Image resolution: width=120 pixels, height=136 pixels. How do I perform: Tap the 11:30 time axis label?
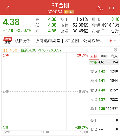click(45, 132)
